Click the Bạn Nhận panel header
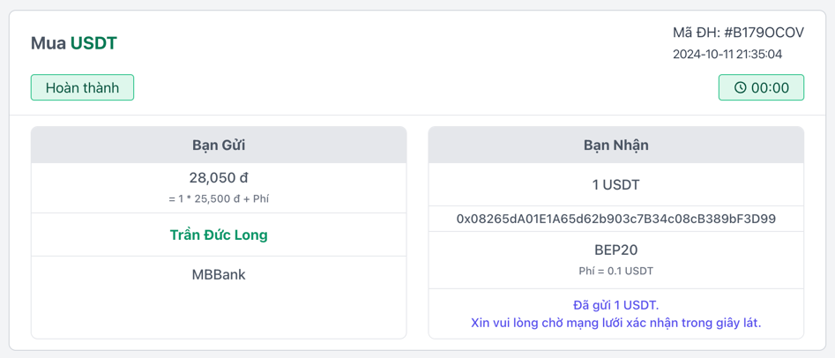The image size is (835, 358). 615,145
